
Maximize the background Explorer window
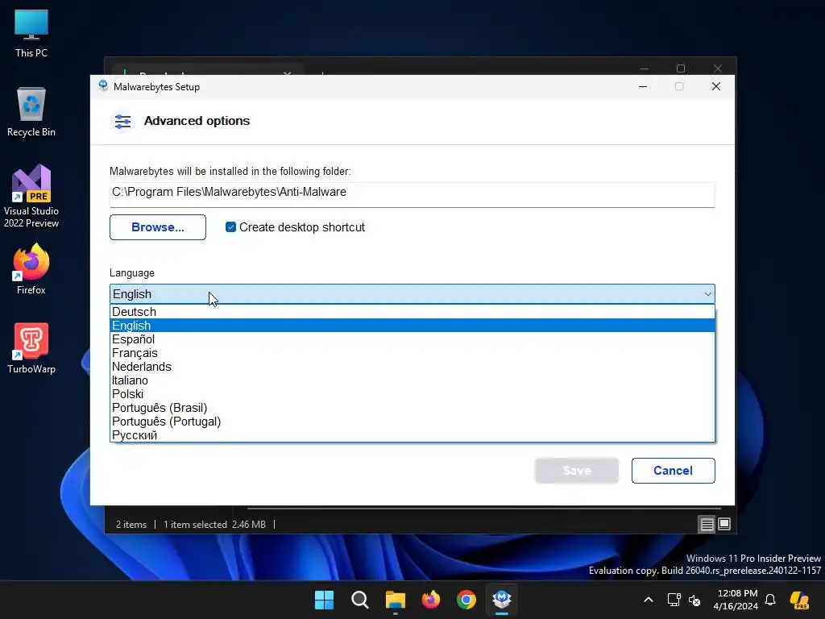[681, 69]
